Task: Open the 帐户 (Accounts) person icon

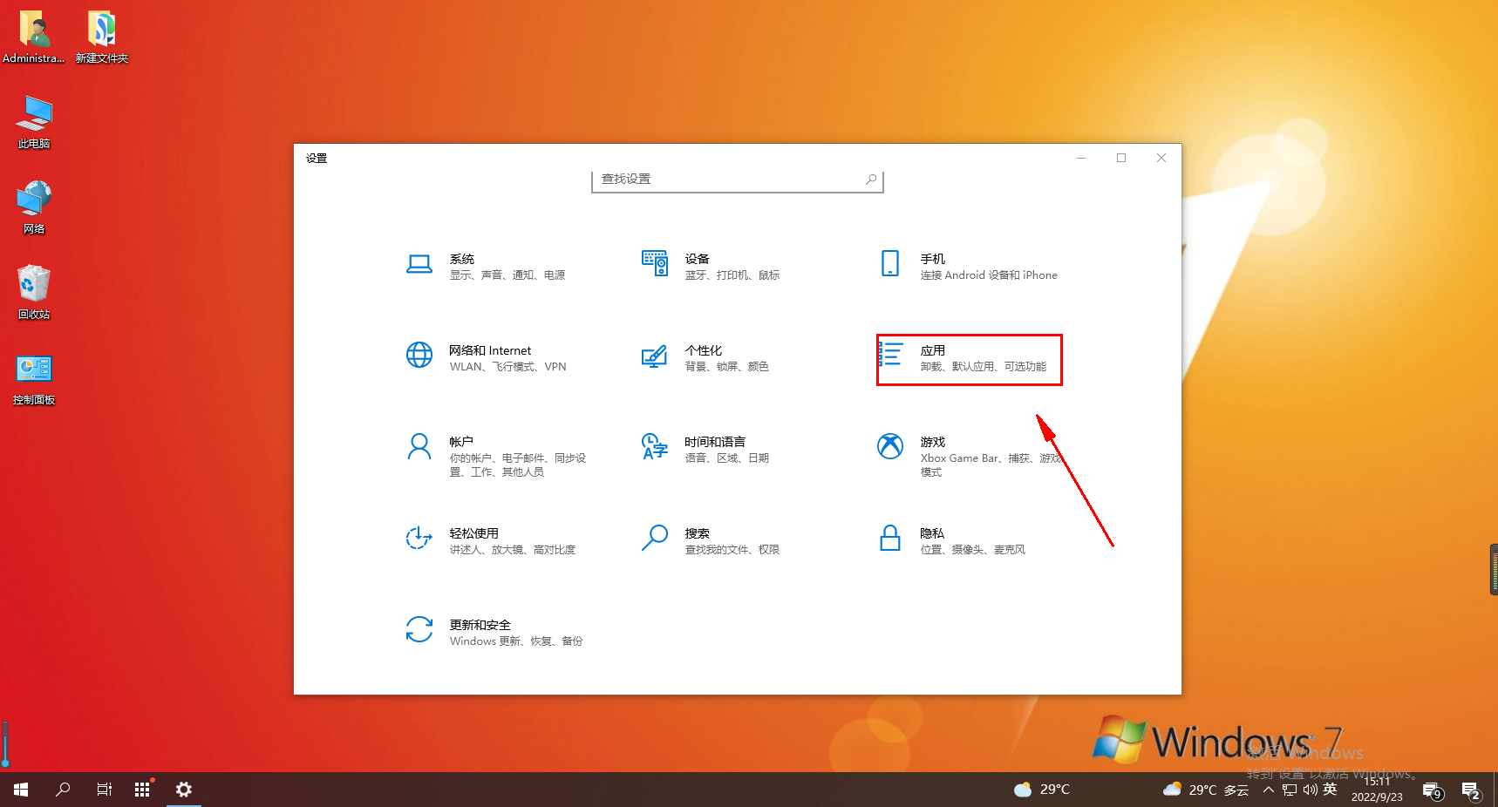Action: click(419, 446)
